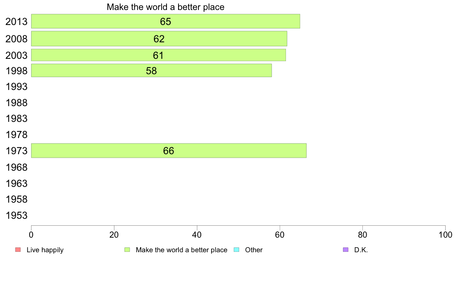
Task: Click the purple D.K. legend swatch
Action: click(345, 250)
